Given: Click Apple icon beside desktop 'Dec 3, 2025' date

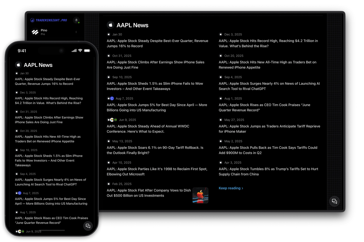Looking at the screenshot, I should coord(221,34).
